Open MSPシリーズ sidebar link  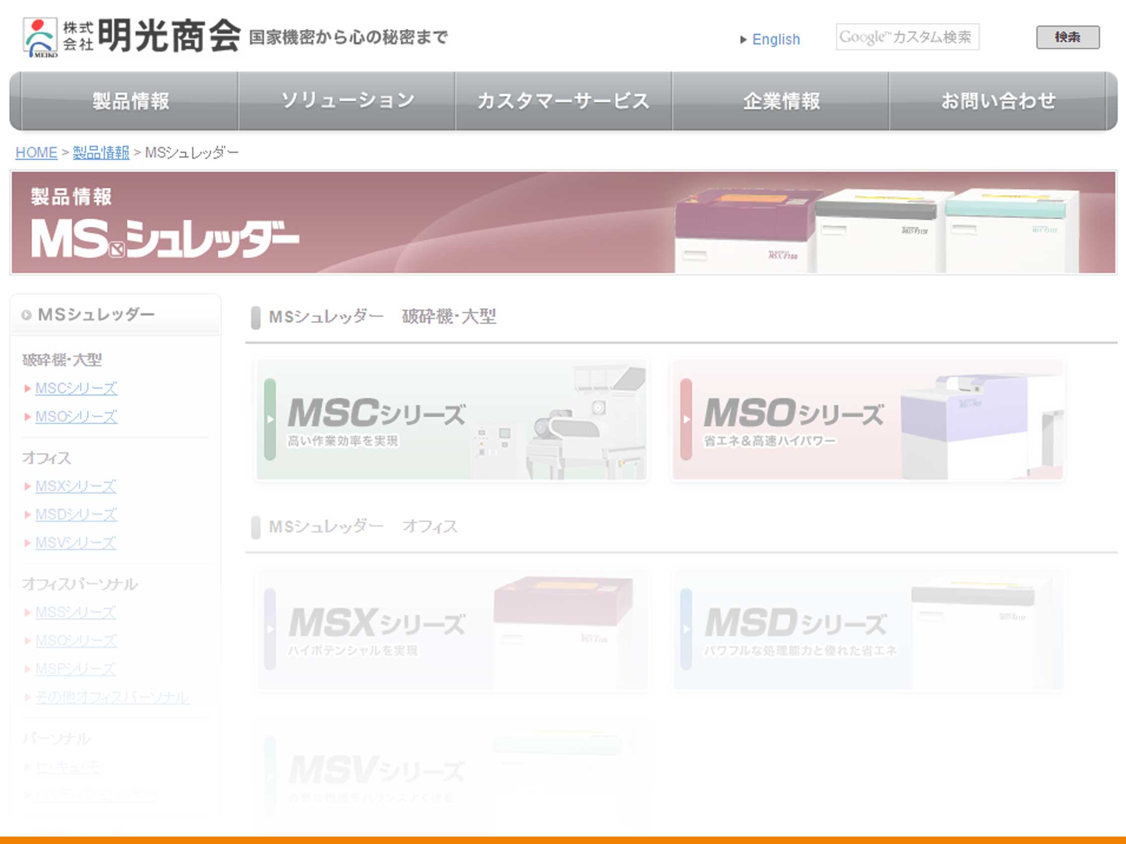[x=76, y=668]
